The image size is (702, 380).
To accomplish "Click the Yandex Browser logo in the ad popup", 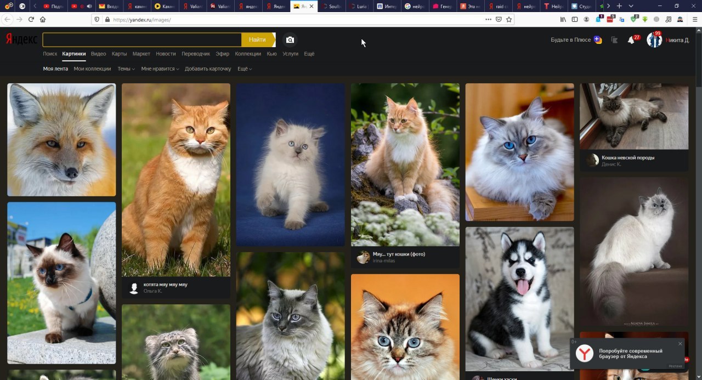I will (x=585, y=354).
